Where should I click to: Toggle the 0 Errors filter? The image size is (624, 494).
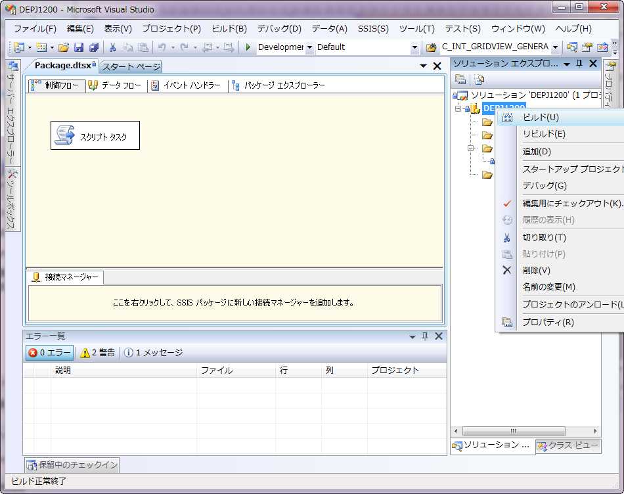coord(50,352)
